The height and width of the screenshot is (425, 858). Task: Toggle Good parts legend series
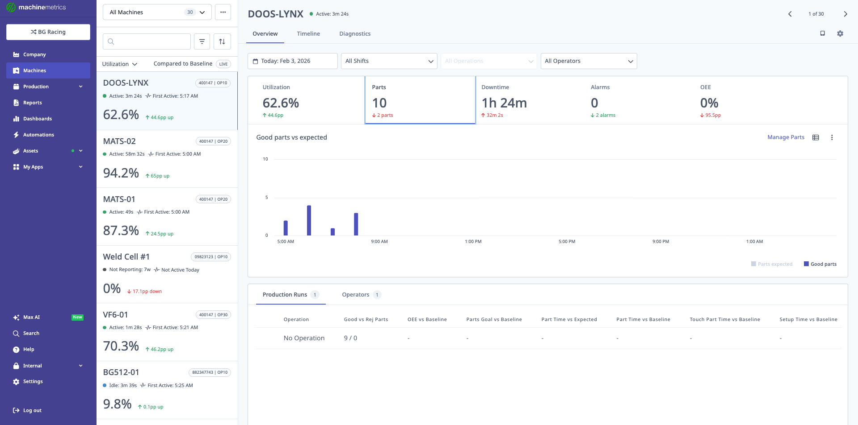coord(820,264)
